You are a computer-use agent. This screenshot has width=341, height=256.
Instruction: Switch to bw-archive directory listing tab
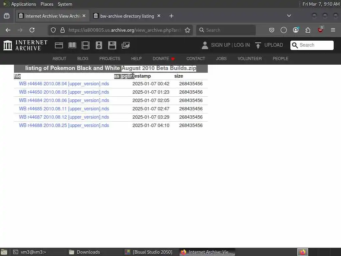click(127, 16)
